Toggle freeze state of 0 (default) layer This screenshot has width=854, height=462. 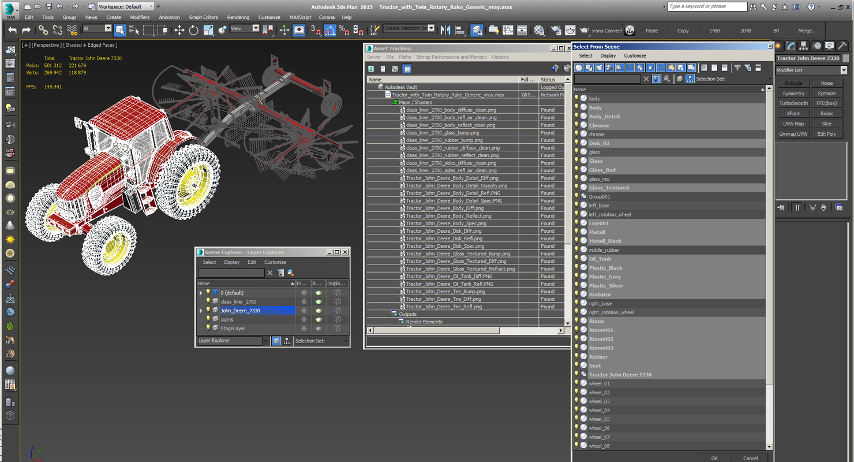click(304, 293)
